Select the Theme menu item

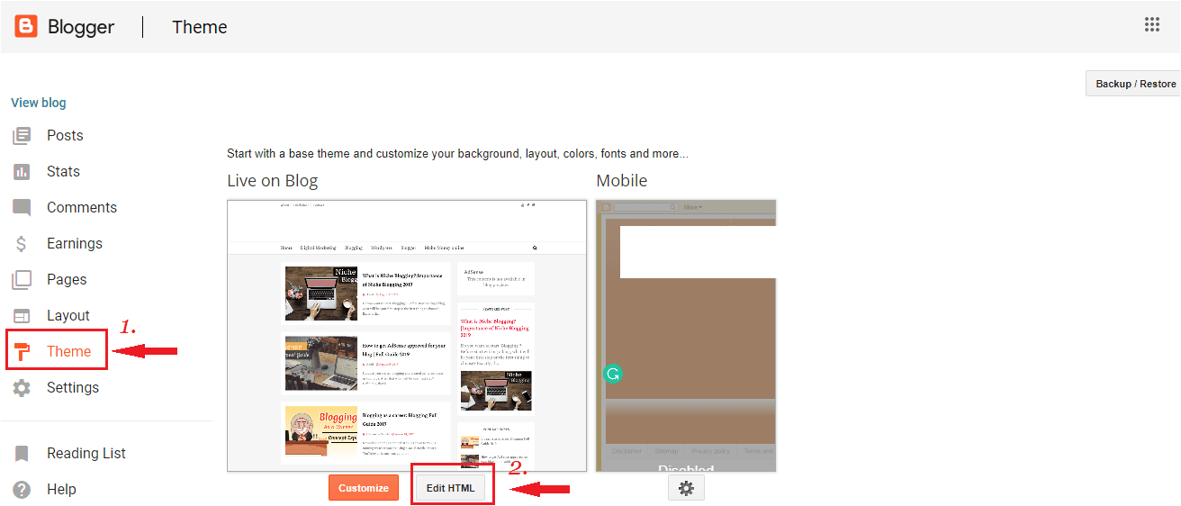pos(69,352)
